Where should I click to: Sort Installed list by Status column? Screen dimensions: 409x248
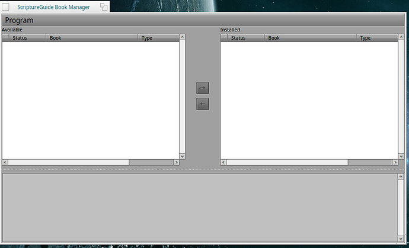pyautogui.click(x=246, y=38)
